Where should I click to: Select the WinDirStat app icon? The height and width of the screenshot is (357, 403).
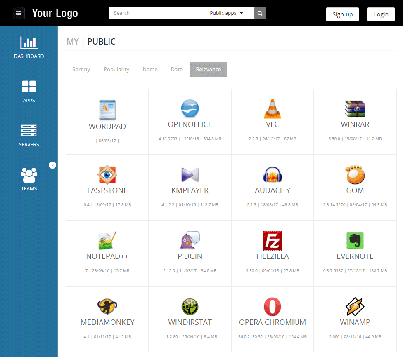click(x=190, y=306)
